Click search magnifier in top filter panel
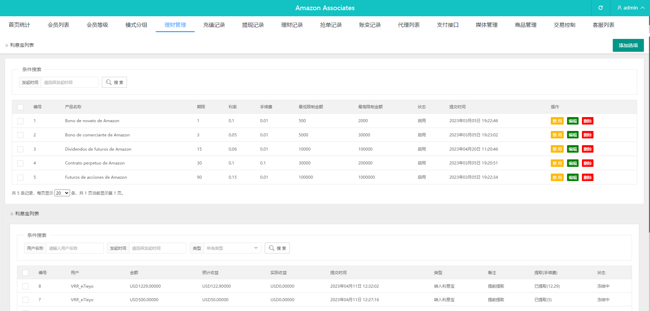This screenshot has width=650, height=311. pyautogui.click(x=109, y=82)
